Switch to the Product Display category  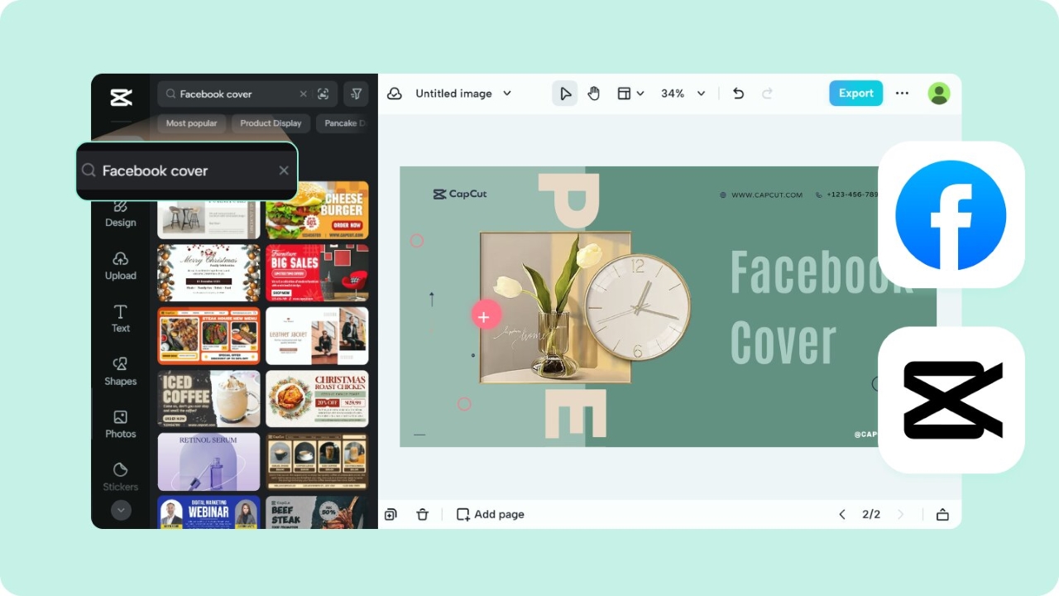tap(271, 123)
